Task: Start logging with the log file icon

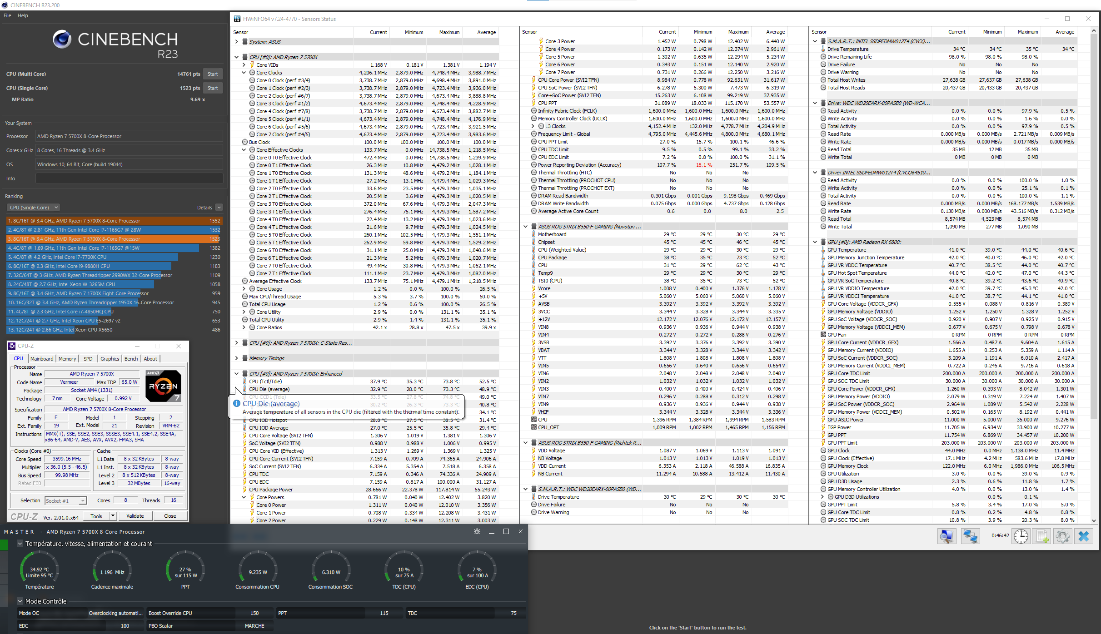Action: click(1042, 536)
